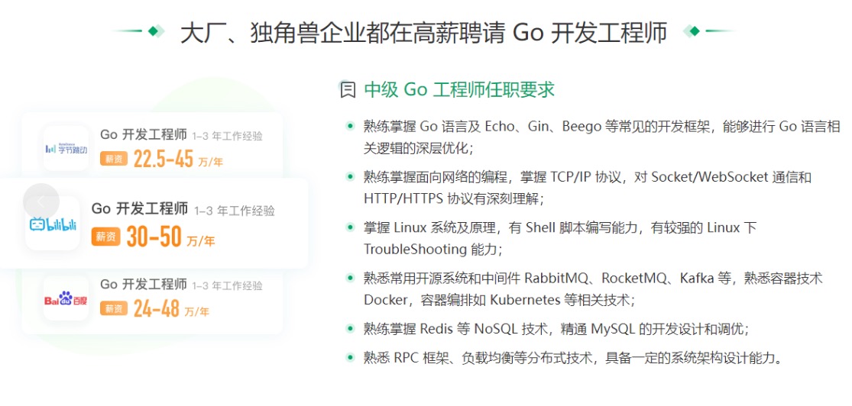Go to the previous job card with the left arrow
This screenshot has height=406, width=852.
41,201
